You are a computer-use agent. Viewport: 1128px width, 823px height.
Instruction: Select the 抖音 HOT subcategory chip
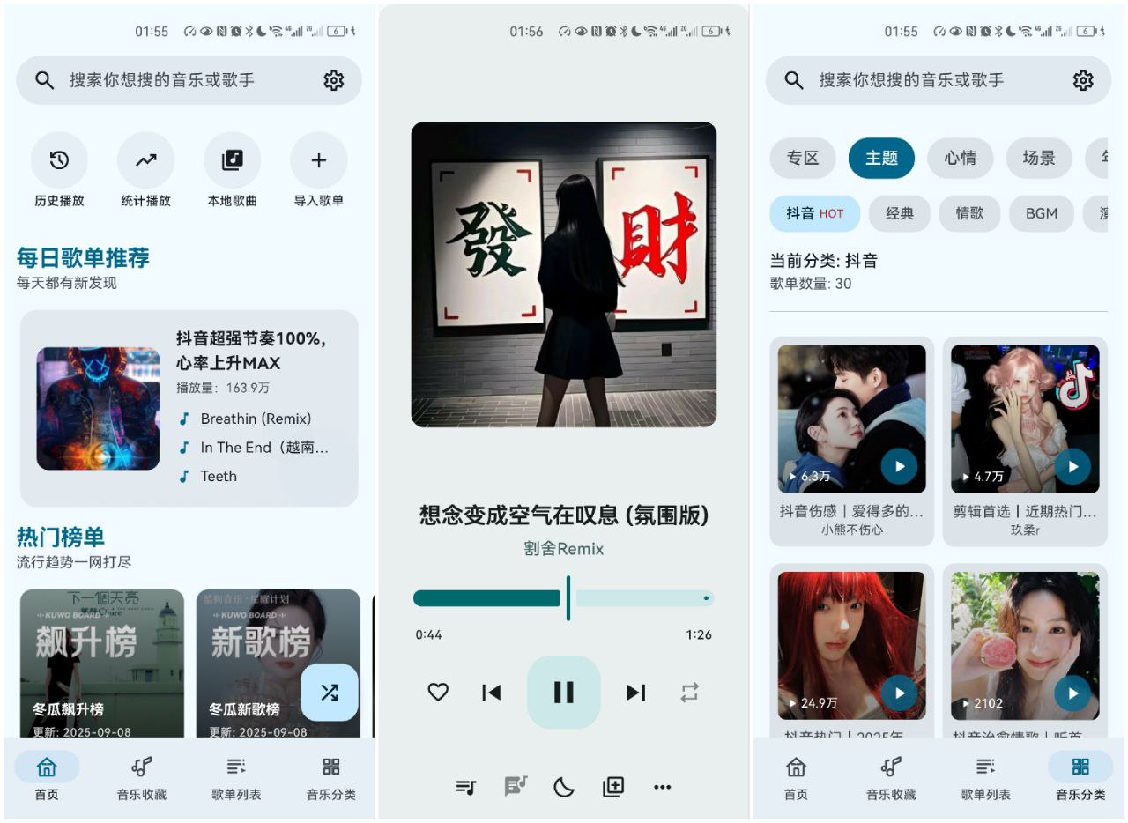(x=814, y=213)
